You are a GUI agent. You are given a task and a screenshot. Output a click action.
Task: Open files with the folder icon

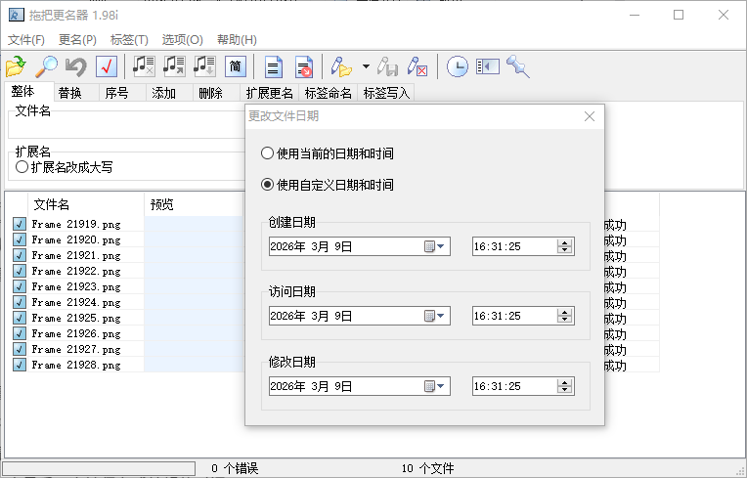coord(16,66)
